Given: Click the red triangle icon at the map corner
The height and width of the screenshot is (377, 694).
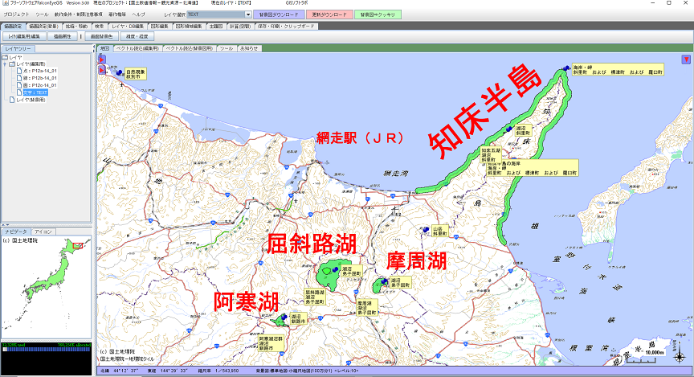Looking at the screenshot, I should [x=686, y=59].
